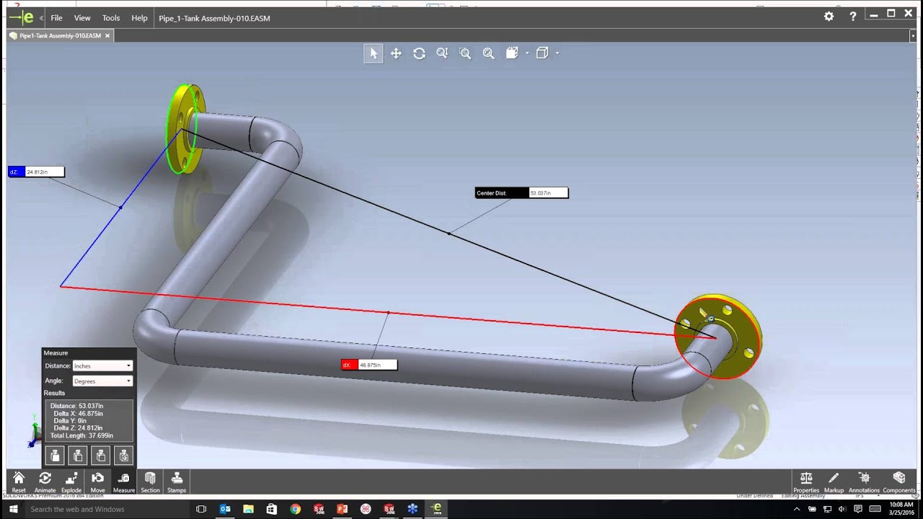Open PowerPoint from the taskbar
The height and width of the screenshot is (519, 923).
tap(342, 509)
